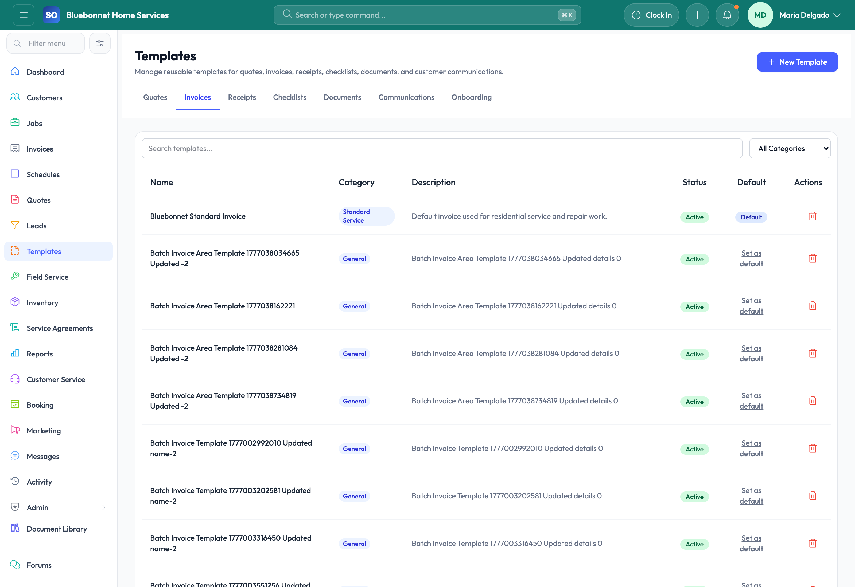Image resolution: width=855 pixels, height=587 pixels.
Task: Click the Leads funnel icon
Action: pos(15,225)
